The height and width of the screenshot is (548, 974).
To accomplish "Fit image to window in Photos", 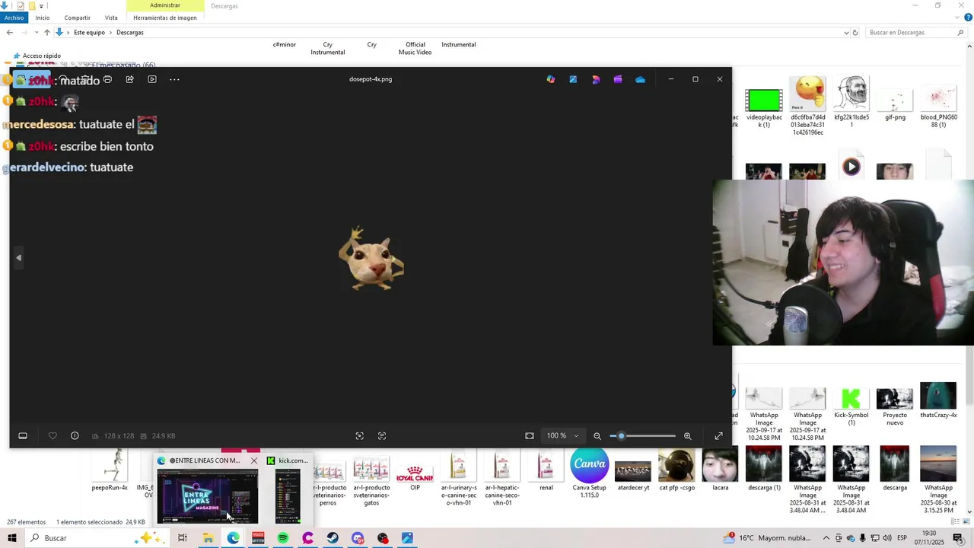I will tap(530, 436).
